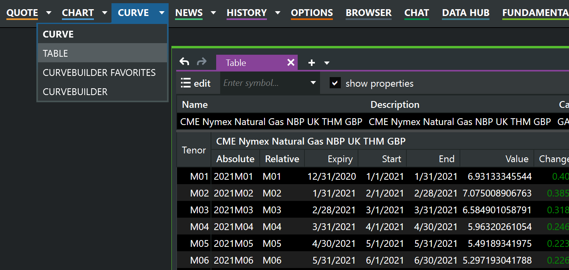Click the CURVE top menu item

pyautogui.click(x=133, y=13)
